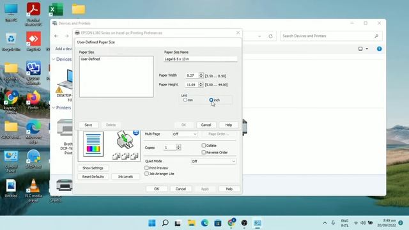Open Microsoft Store from the taskbar
409x230 pixels.
pyautogui.click(x=218, y=223)
